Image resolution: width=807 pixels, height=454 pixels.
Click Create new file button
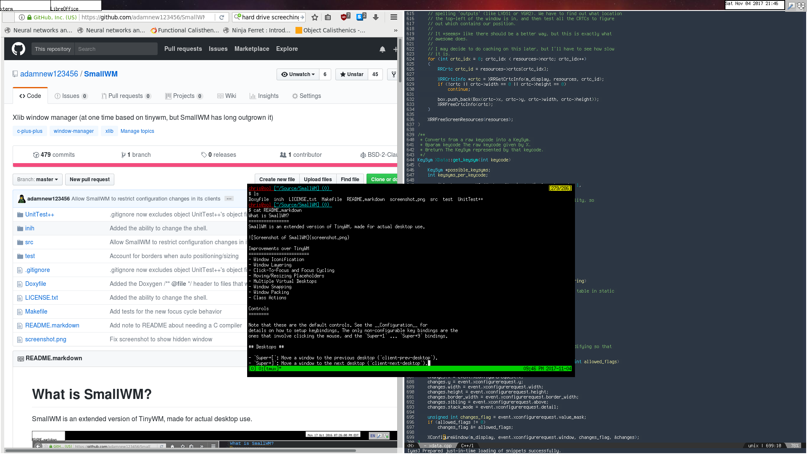pos(277,179)
